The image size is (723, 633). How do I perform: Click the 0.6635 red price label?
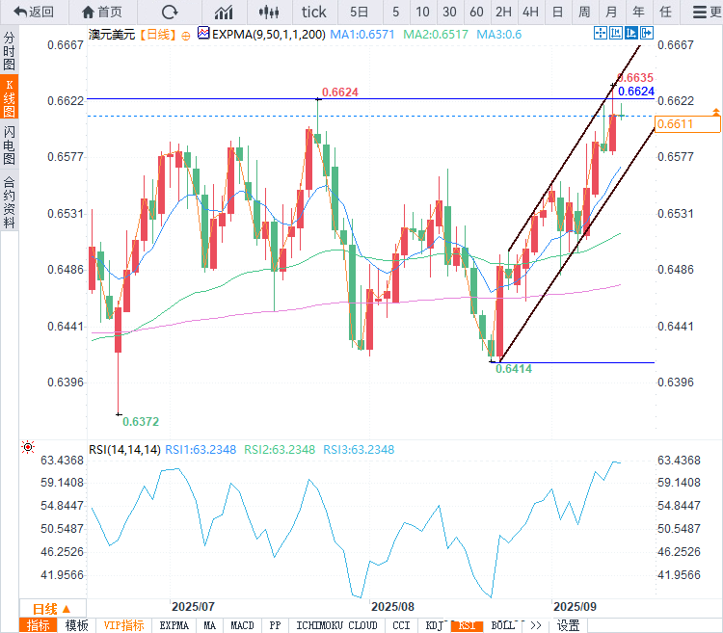(636, 77)
